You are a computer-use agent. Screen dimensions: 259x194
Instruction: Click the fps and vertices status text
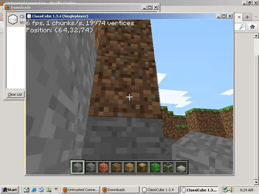pos(80,23)
